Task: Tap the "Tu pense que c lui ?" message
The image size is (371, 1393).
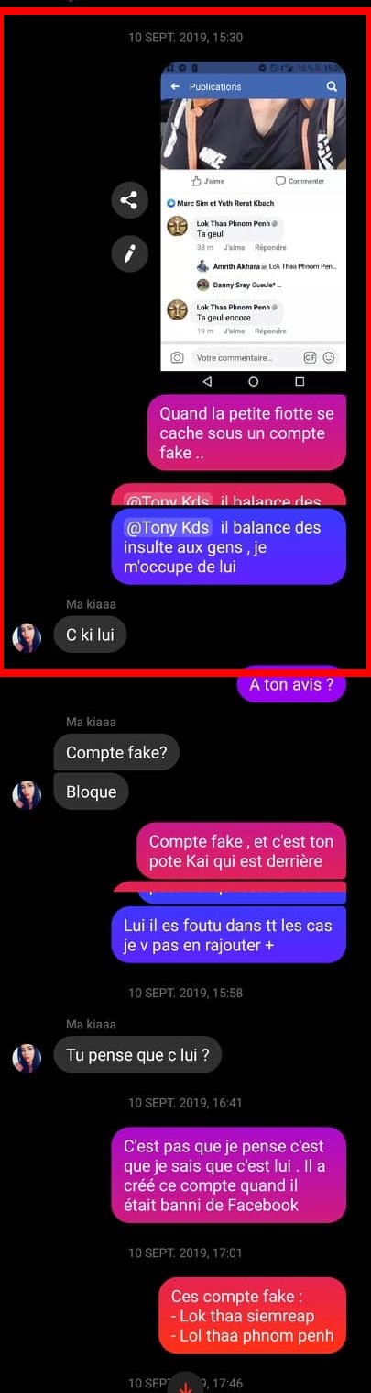Action: click(137, 1055)
